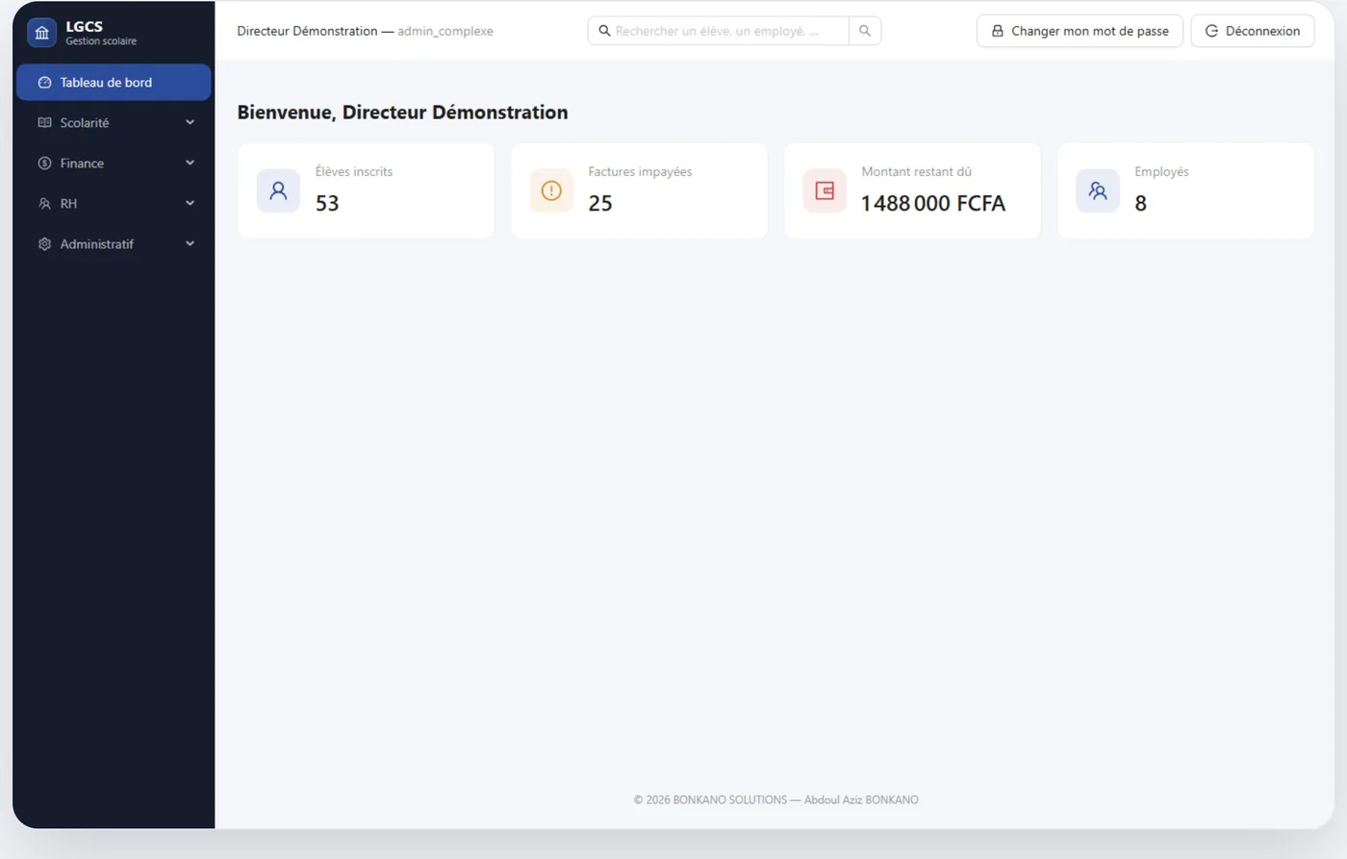The image size is (1347, 859).
Task: Expand the RH menu chevron
Action: (x=190, y=204)
